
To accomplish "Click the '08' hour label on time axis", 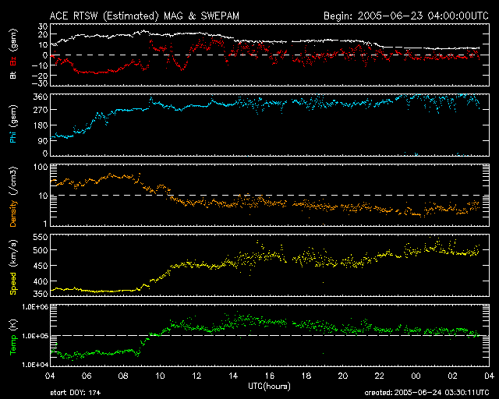I will 123,376.
